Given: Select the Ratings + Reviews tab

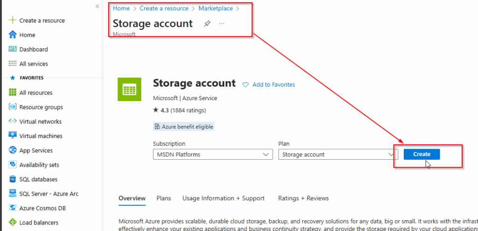Looking at the screenshot, I should coord(303,198).
